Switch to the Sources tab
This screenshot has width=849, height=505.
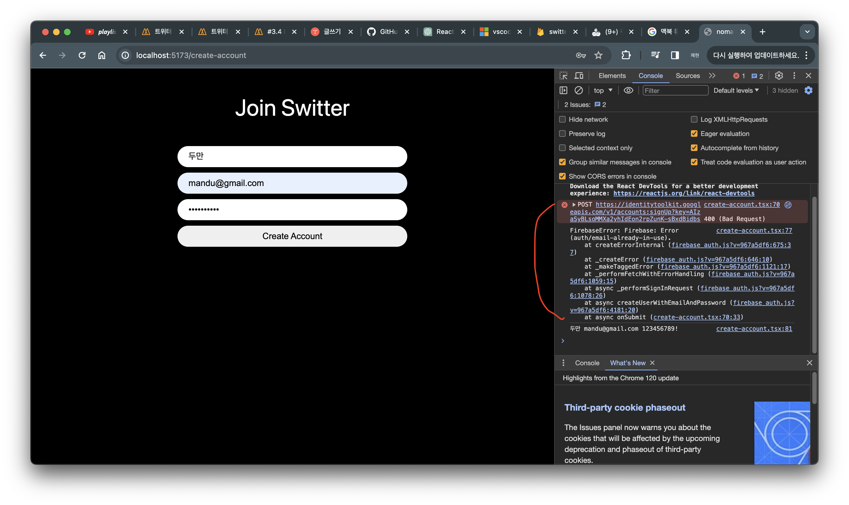[x=687, y=76]
